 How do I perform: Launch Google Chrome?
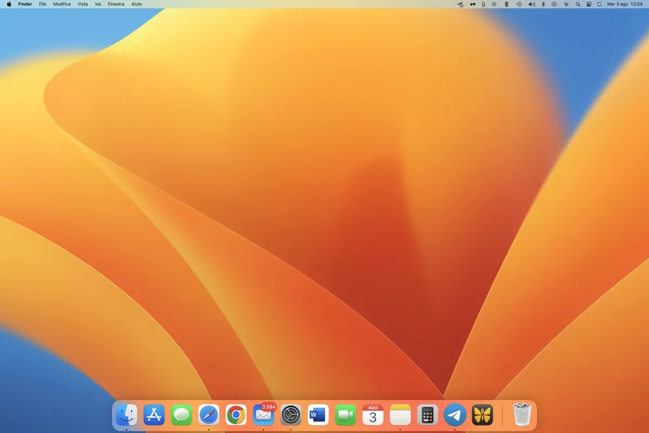(236, 415)
